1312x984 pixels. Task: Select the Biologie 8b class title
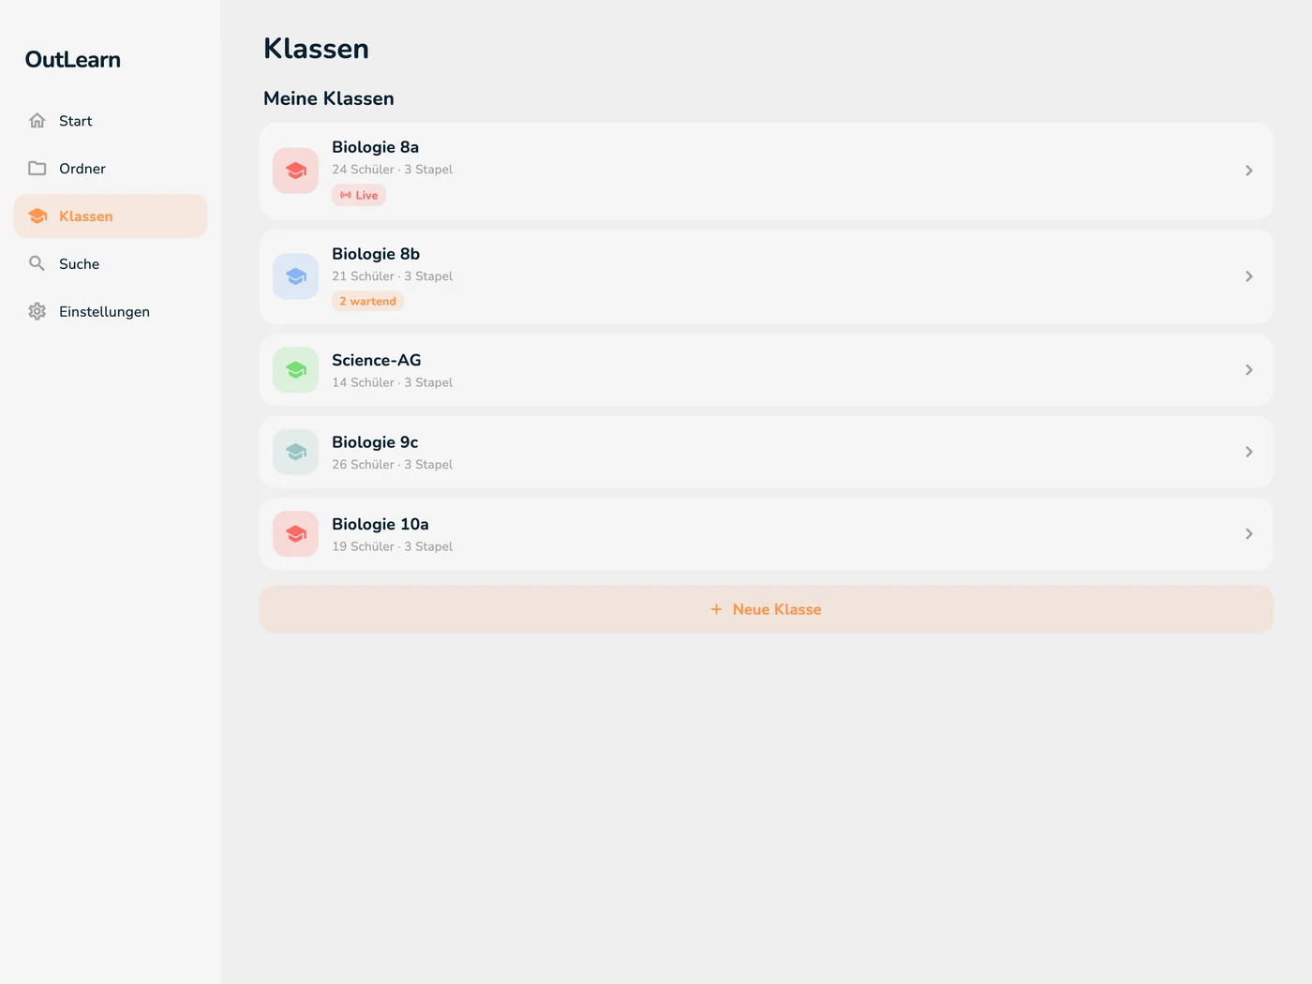tap(376, 254)
